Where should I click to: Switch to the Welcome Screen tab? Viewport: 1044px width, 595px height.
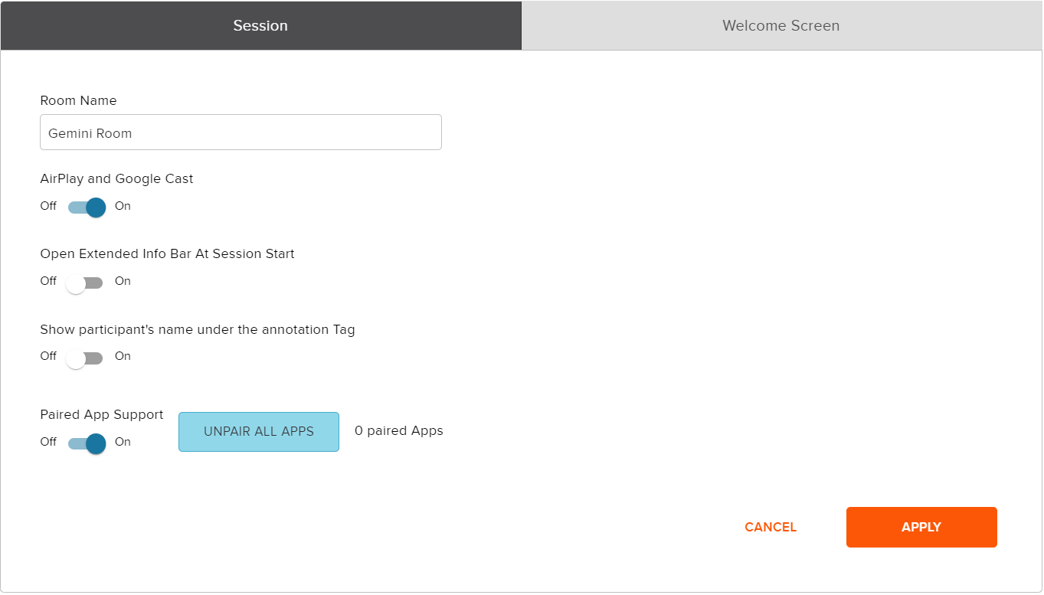click(781, 25)
